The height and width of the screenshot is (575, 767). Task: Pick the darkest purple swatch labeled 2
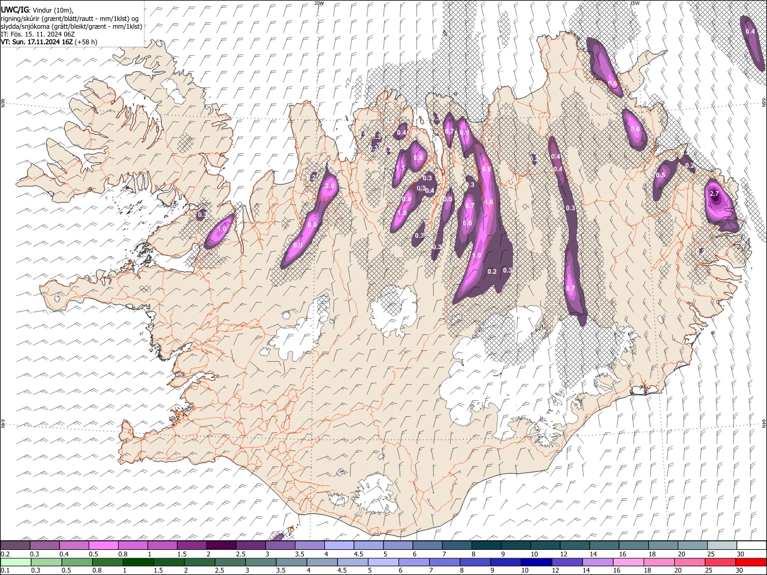click(221, 545)
